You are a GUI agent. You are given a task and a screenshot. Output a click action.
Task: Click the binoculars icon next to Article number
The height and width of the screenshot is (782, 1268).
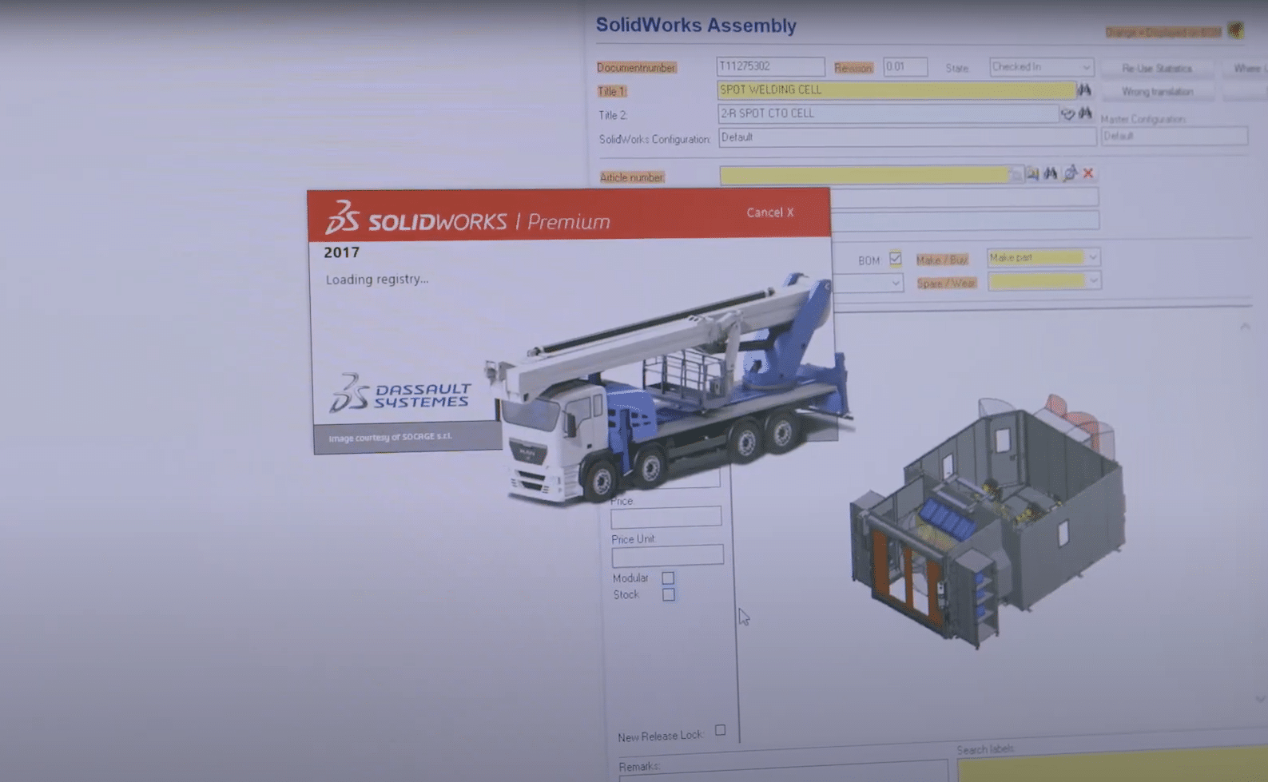[1051, 173]
